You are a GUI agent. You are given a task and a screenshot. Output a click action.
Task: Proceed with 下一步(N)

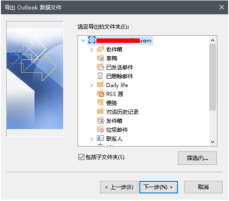tap(159, 187)
